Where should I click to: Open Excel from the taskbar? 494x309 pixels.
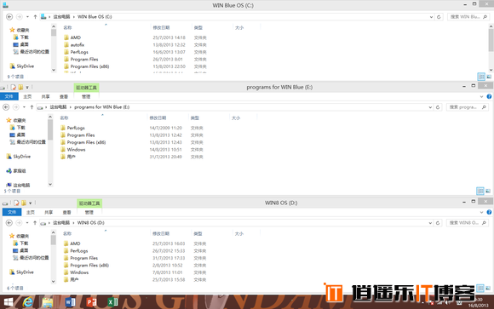click(x=112, y=302)
